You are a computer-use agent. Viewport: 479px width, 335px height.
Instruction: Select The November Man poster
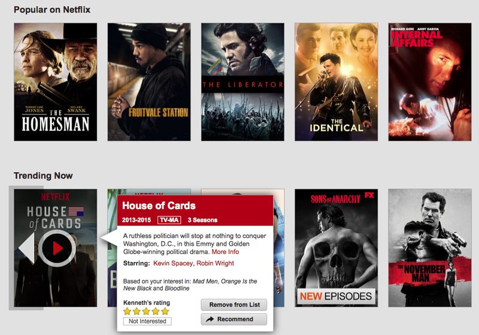430,248
